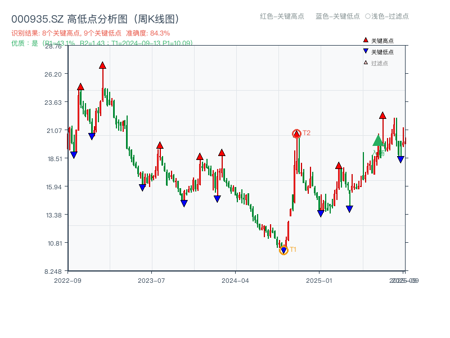This screenshot has width=450, height=338.
Task: Click the red 识别结果 summary line
Action: point(91,33)
